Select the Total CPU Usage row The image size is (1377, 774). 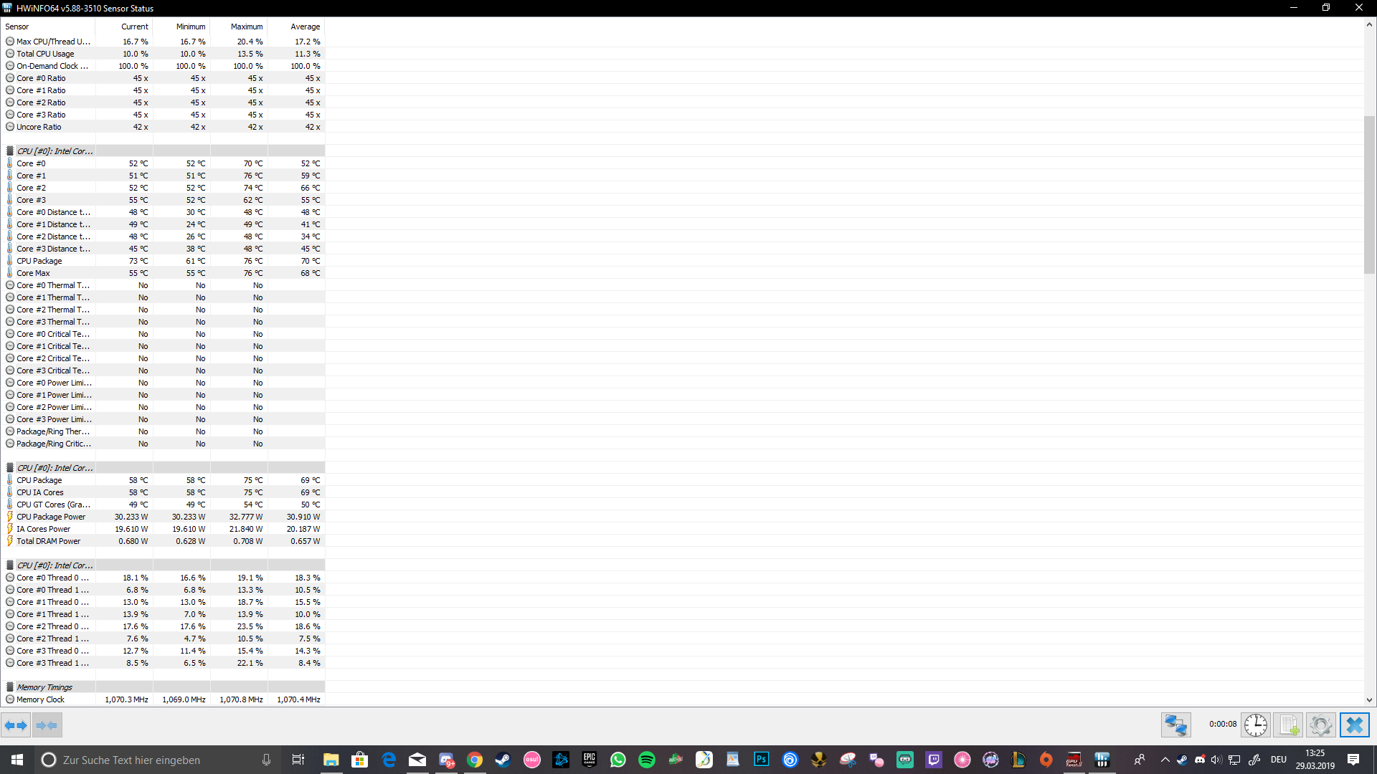click(x=45, y=54)
